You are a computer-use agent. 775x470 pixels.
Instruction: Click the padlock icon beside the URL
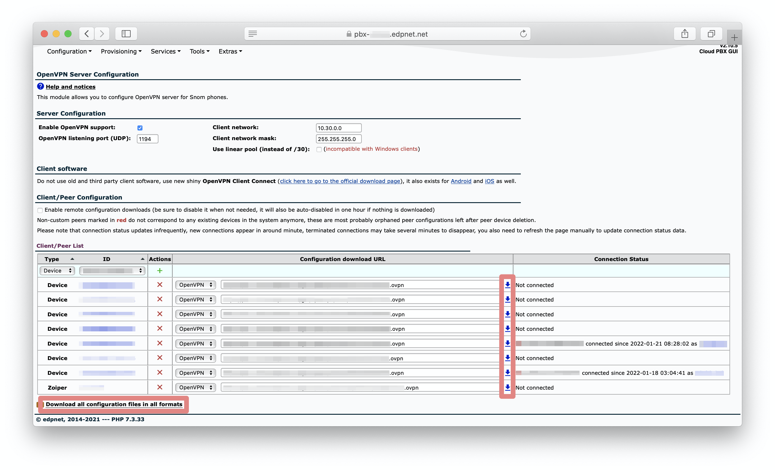pyautogui.click(x=349, y=34)
